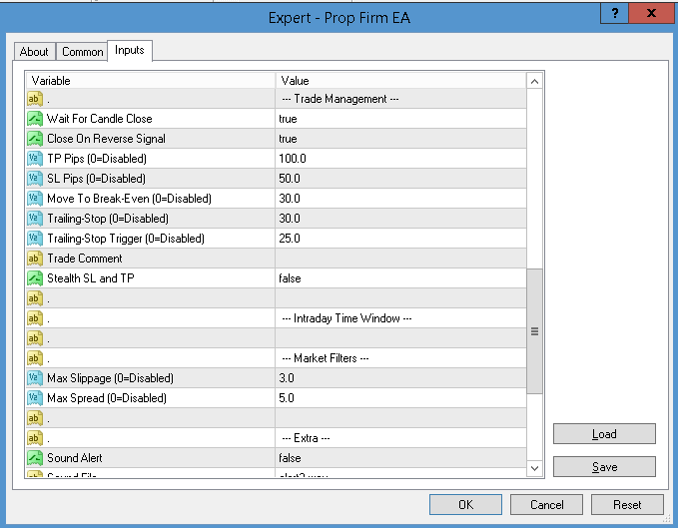
Task: Click the scrollbar down arrow
Action: coord(534,468)
